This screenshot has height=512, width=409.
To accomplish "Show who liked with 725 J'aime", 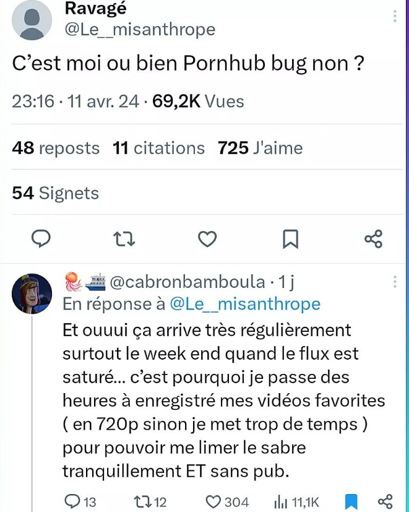I will pyautogui.click(x=260, y=148).
